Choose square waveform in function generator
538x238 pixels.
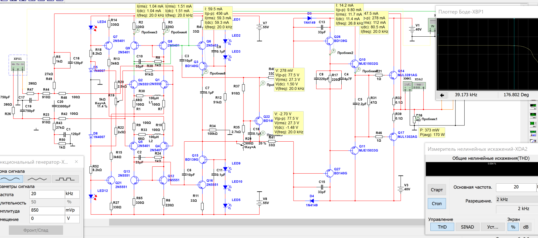pyautogui.click(x=65, y=179)
